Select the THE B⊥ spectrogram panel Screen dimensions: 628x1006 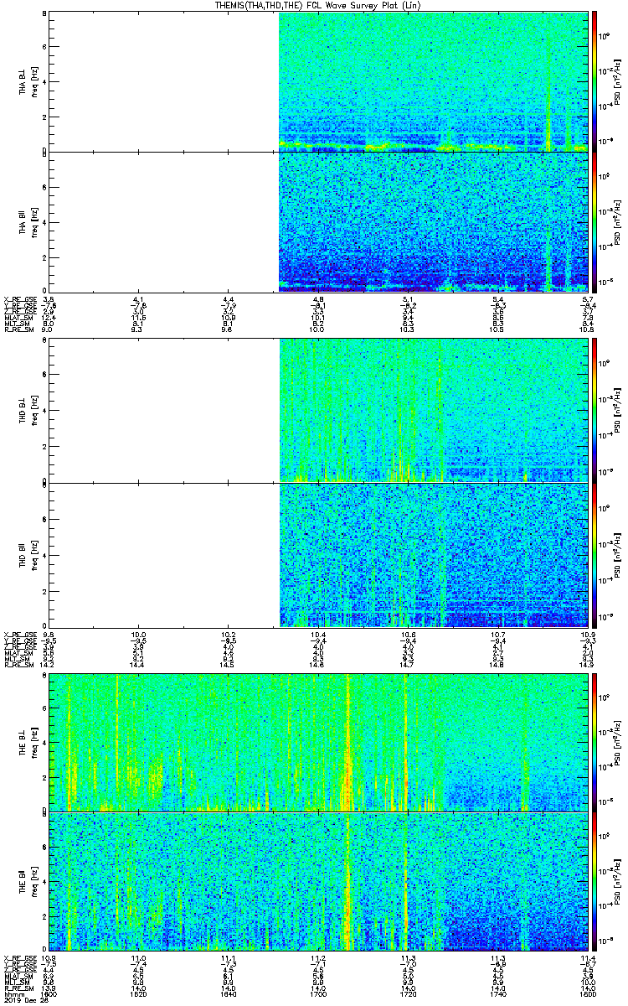pyautogui.click(x=318, y=741)
